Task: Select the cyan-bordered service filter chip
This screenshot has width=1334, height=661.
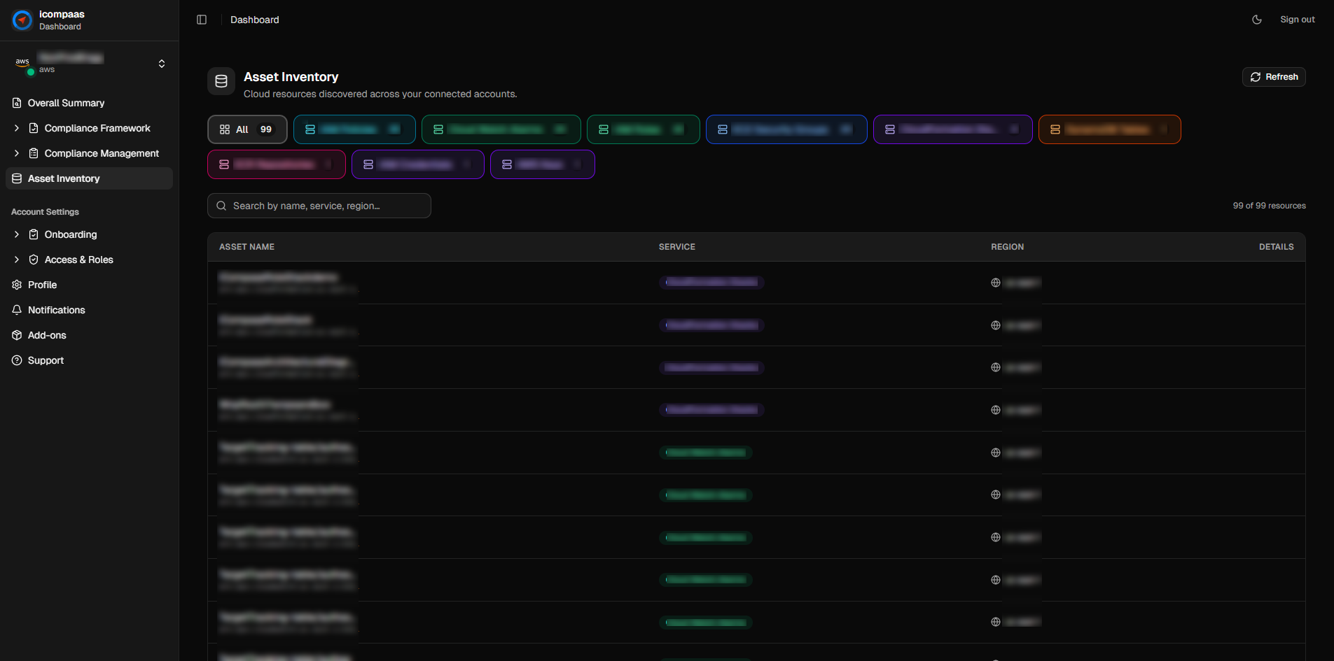Action: pos(354,129)
